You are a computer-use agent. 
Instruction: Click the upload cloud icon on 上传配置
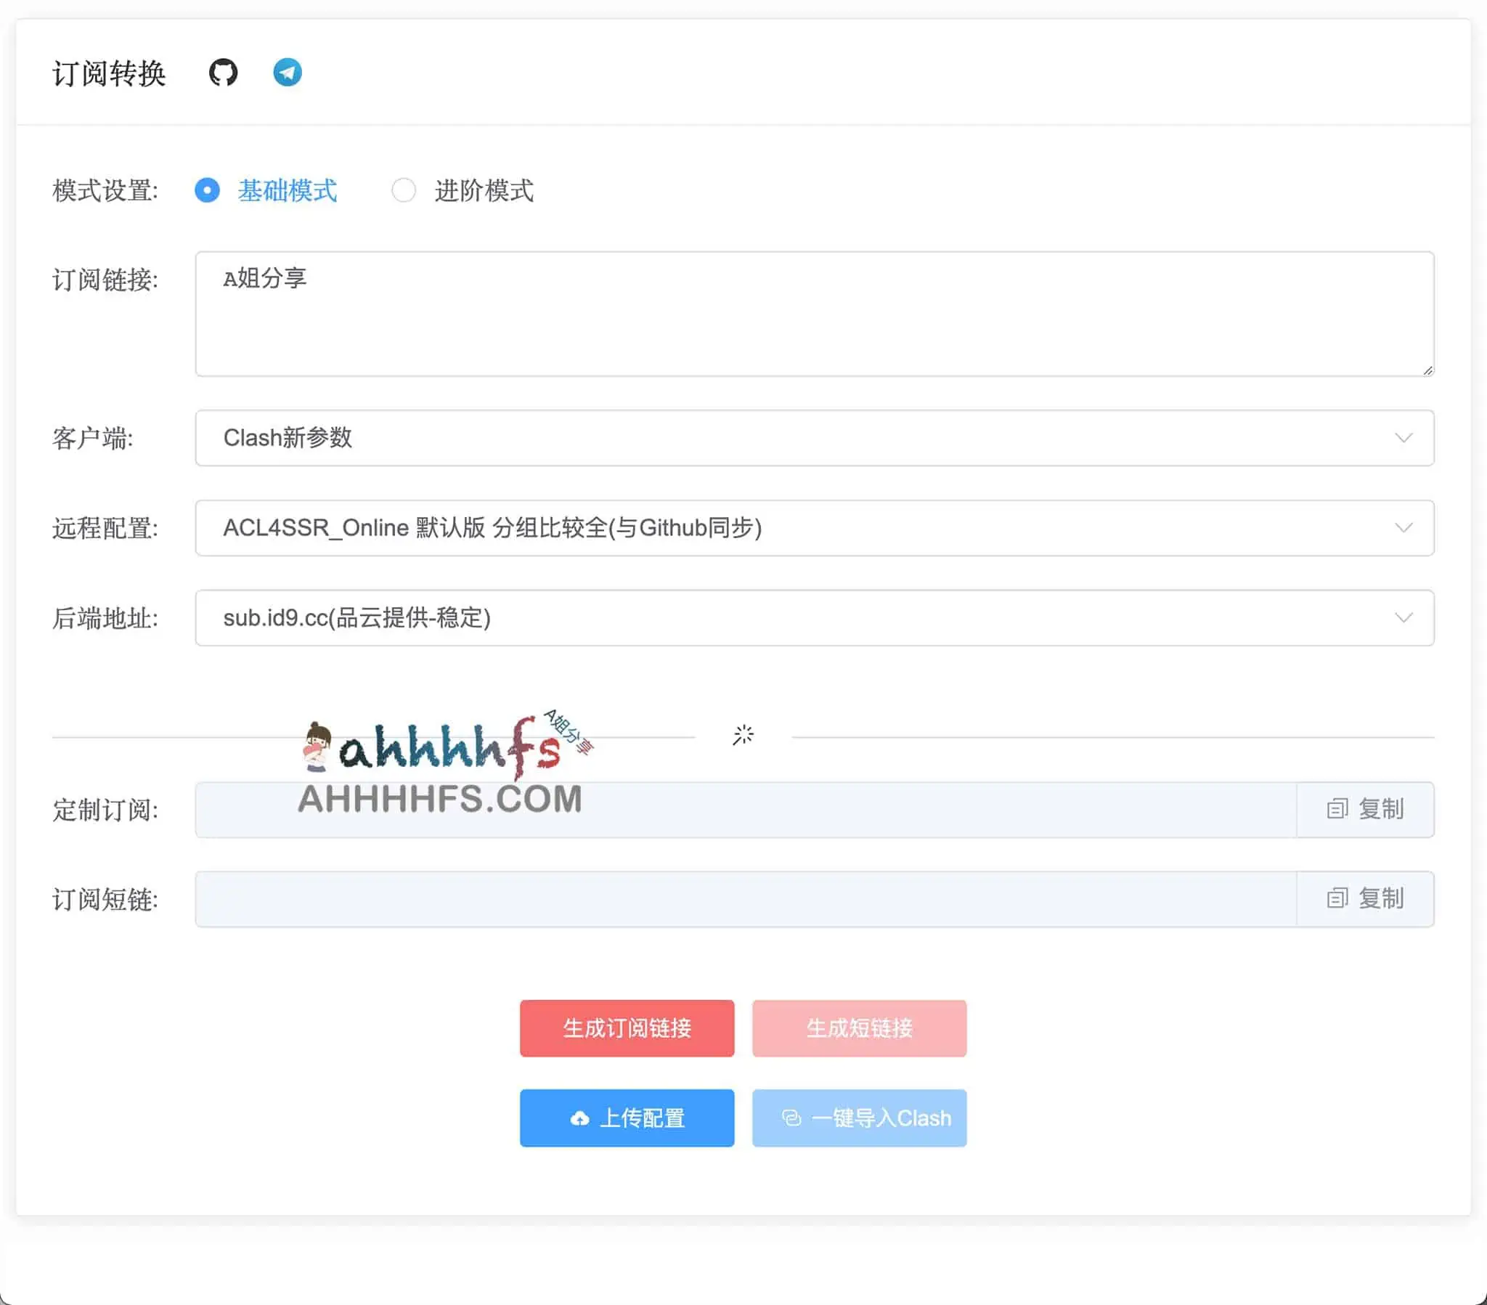(x=580, y=1118)
